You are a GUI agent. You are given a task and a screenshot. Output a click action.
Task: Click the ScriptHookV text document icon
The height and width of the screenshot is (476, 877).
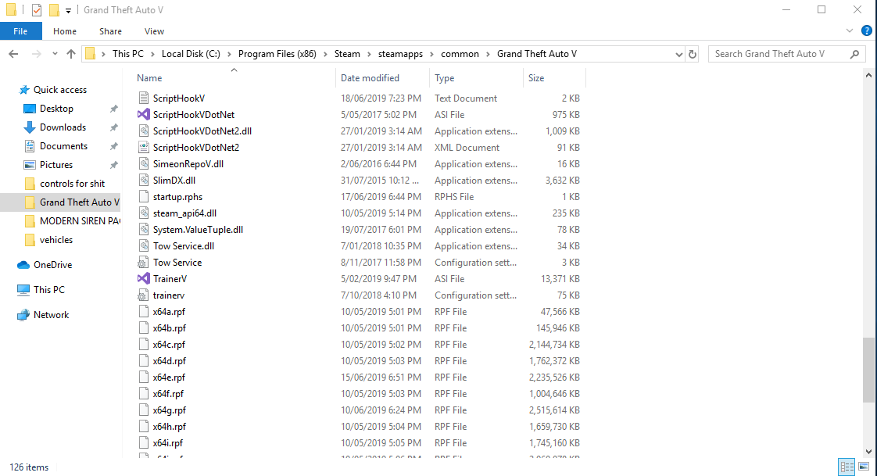144,98
